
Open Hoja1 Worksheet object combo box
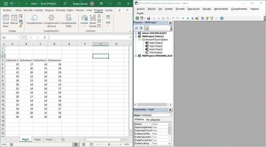click(153, 115)
